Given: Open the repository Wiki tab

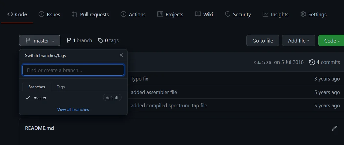Looking at the screenshot, I should click(204, 14).
